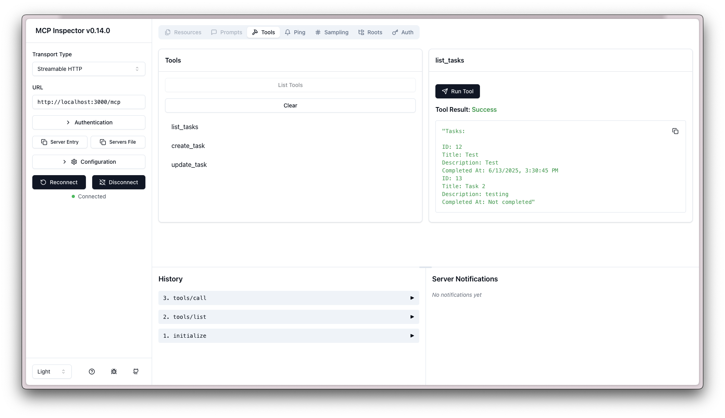725x418 pixels.
Task: Switch to the Resources tab
Action: [183, 32]
